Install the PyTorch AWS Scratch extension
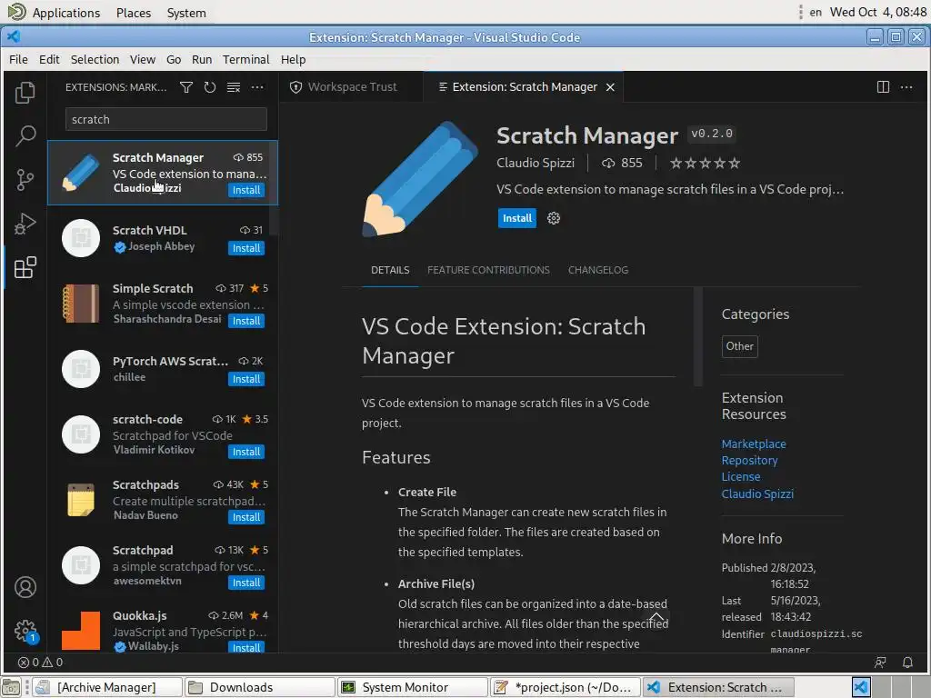Screen dimensions: 931x698 pyautogui.click(x=245, y=379)
